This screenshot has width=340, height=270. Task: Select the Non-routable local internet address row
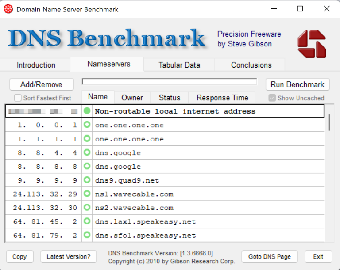tap(165, 111)
